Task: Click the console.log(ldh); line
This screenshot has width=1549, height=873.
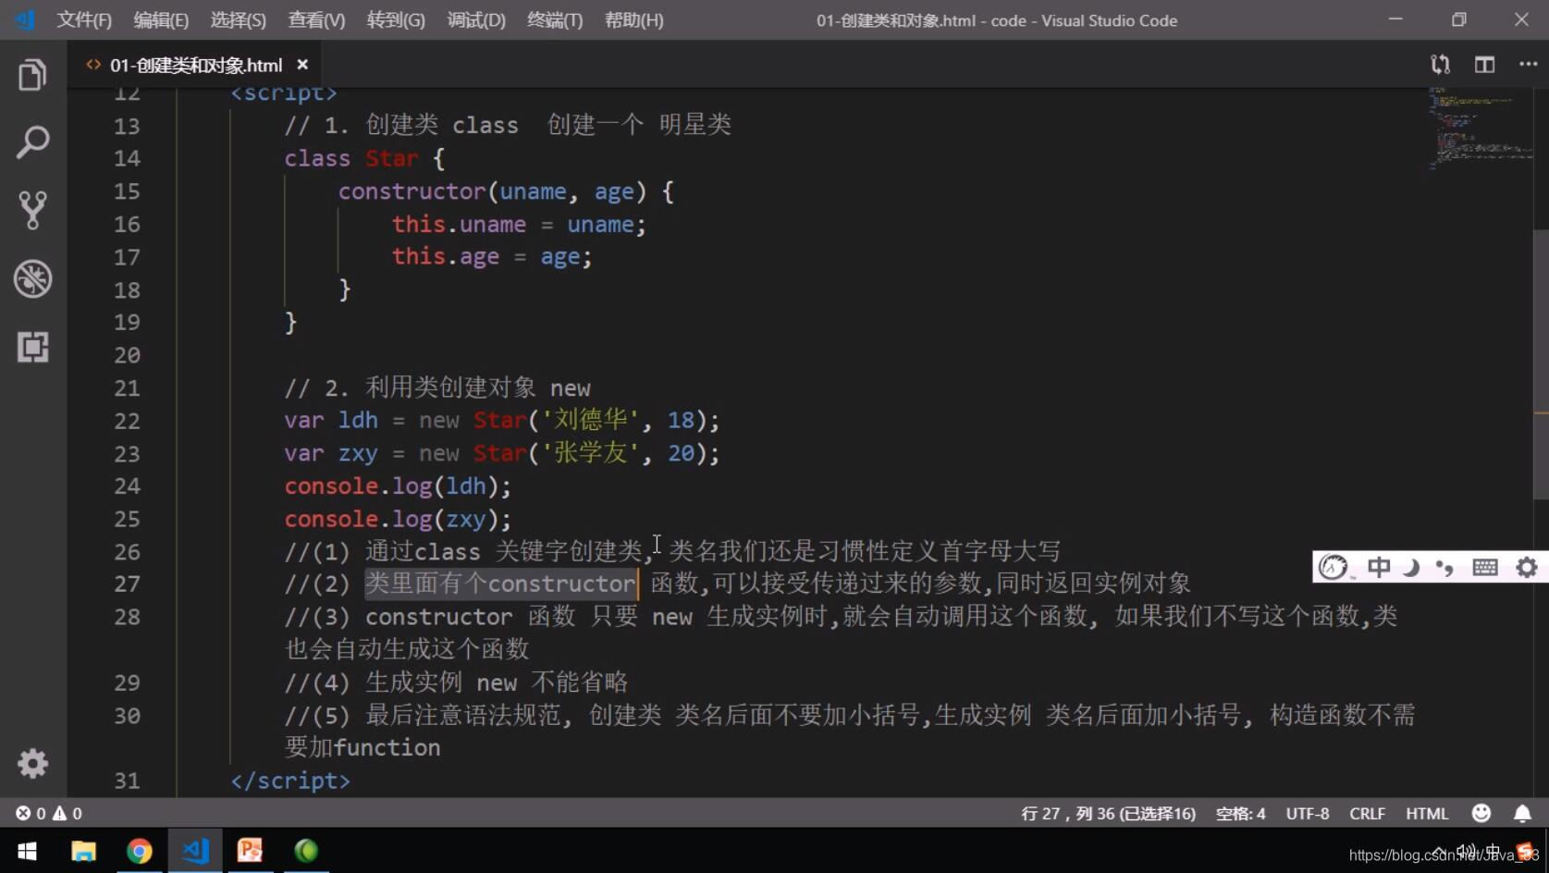Action: 398,486
